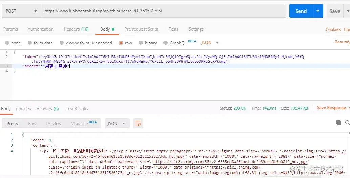The height and width of the screenshot is (178, 350).
Task: Open the Test Results tab
Action: point(77,109)
